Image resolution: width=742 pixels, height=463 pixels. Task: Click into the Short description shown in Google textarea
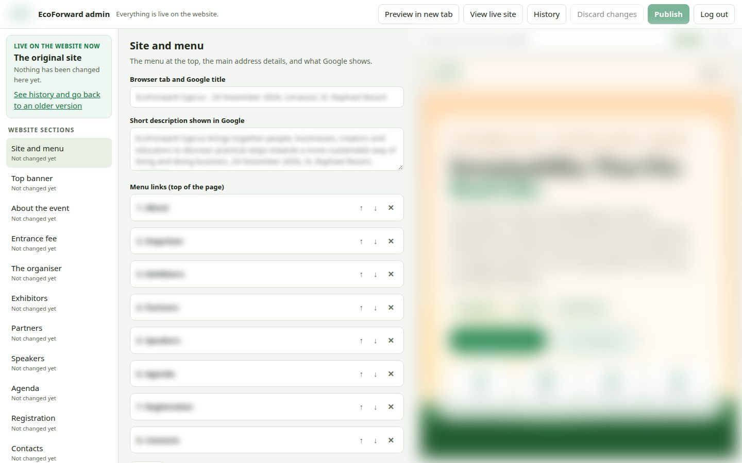[267, 149]
